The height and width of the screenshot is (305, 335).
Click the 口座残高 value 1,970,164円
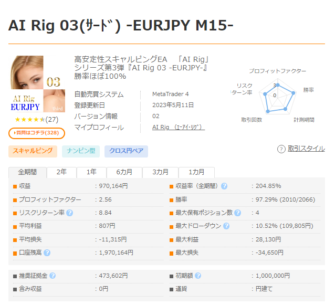pos(116,253)
